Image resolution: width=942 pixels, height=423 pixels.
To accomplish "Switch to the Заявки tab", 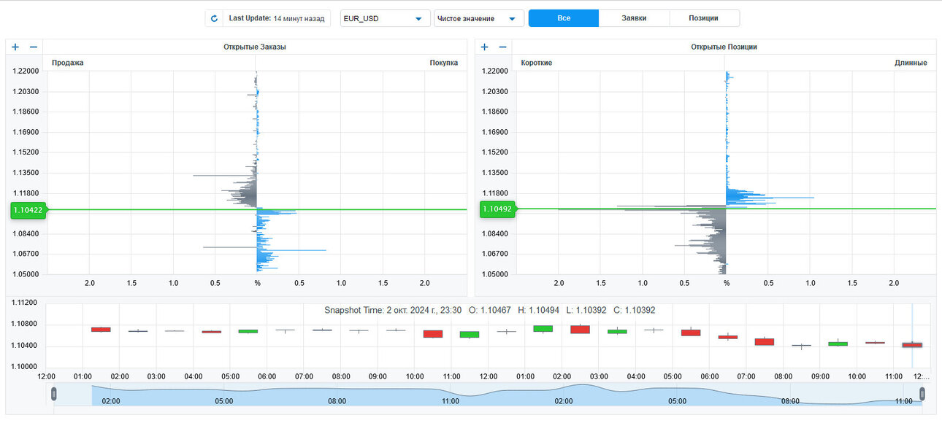I will [634, 18].
